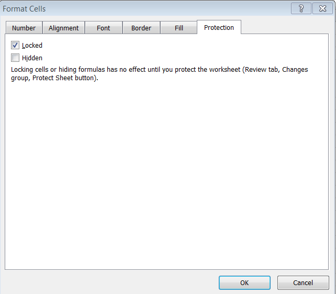Click the question mark Help button
This screenshot has width=336, height=294.
[x=301, y=8]
